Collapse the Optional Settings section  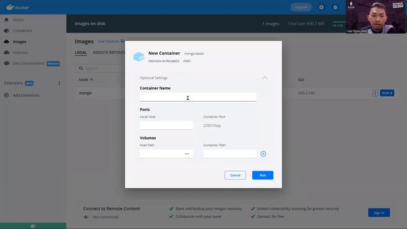[x=265, y=78]
